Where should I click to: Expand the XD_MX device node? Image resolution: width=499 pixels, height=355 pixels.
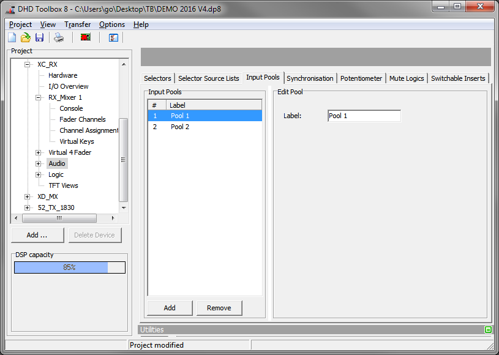click(x=27, y=196)
